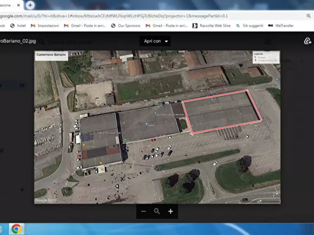
Task: Open new browser tab plus button
Action: [30, 5]
